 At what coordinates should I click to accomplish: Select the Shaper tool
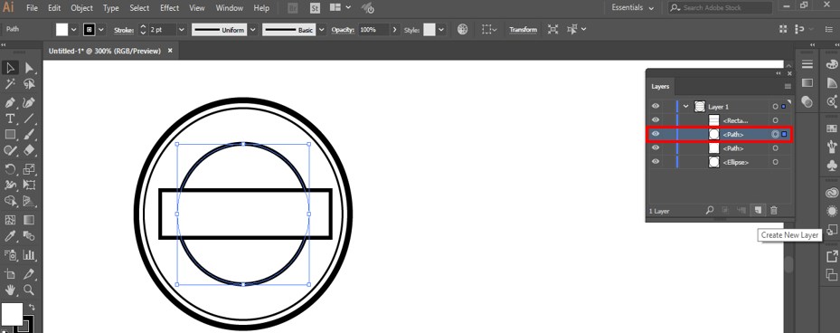point(10,151)
